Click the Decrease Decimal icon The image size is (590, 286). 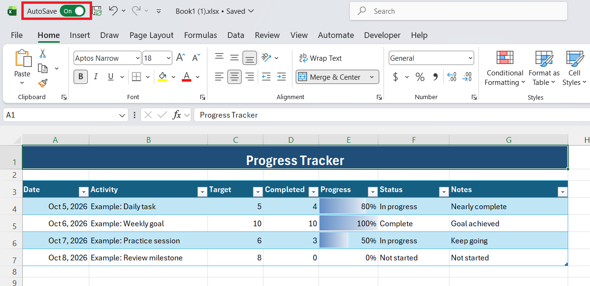coord(467,76)
